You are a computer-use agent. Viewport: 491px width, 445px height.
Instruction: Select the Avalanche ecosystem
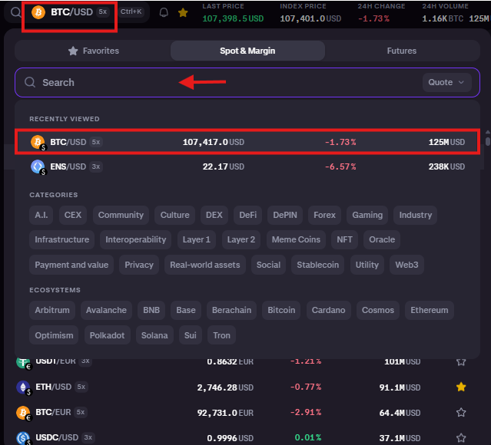click(106, 310)
